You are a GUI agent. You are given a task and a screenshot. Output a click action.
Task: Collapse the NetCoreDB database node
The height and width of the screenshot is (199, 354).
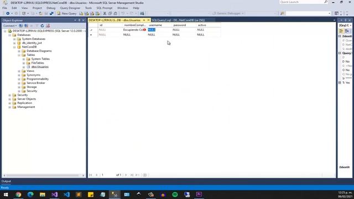tap(14, 47)
